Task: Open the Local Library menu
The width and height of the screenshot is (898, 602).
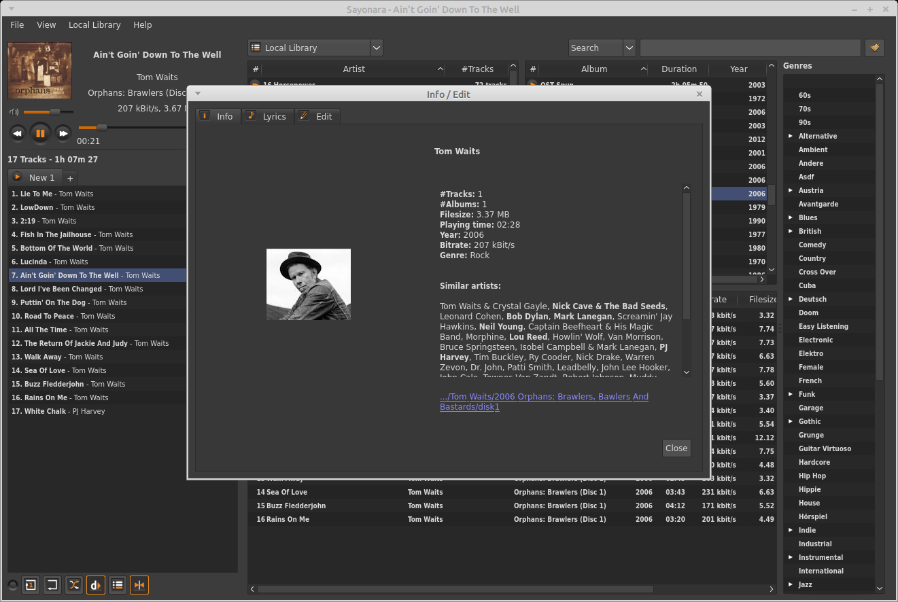Action: tap(94, 24)
